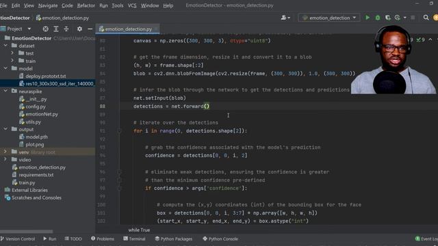Screen dimensions: 438x246
Task: Select deploy.prototxt.txt in project tree
Action: coord(46,76)
